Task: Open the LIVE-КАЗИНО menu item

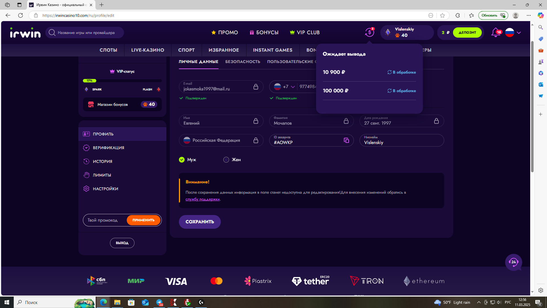Action: point(148,50)
